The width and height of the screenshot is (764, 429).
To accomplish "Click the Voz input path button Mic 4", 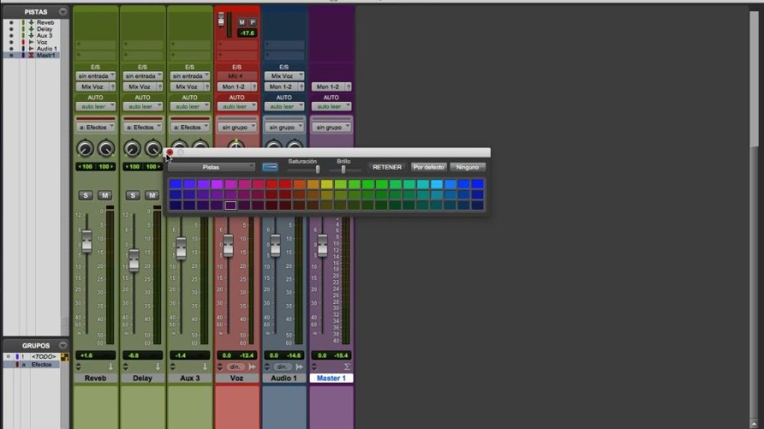I will (237, 77).
